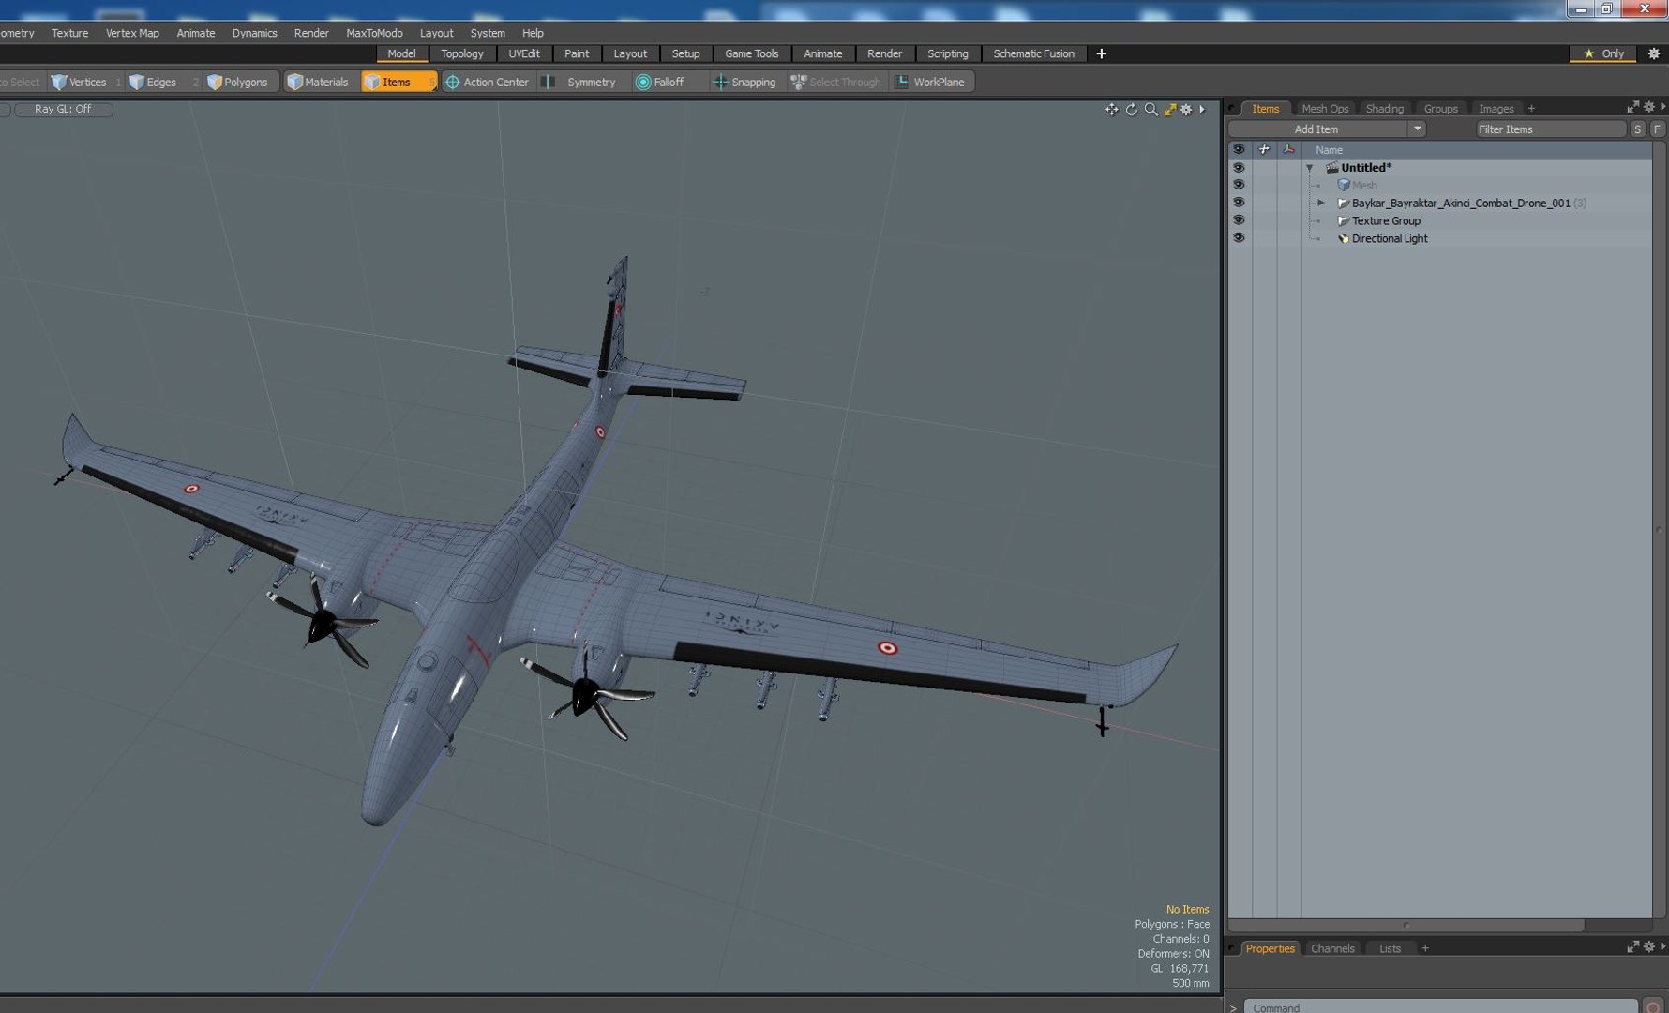Screen dimensions: 1669x1013
Task: Open Add Item dropdown arrow
Action: click(1417, 129)
